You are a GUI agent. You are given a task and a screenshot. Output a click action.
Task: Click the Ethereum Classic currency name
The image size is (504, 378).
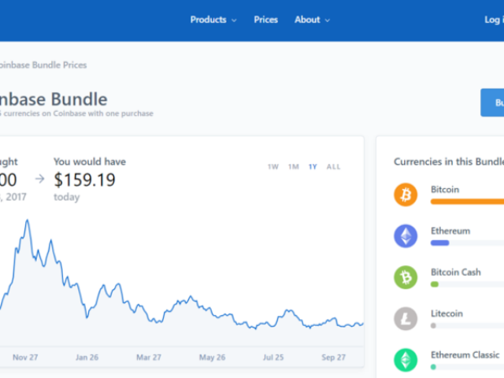(465, 355)
